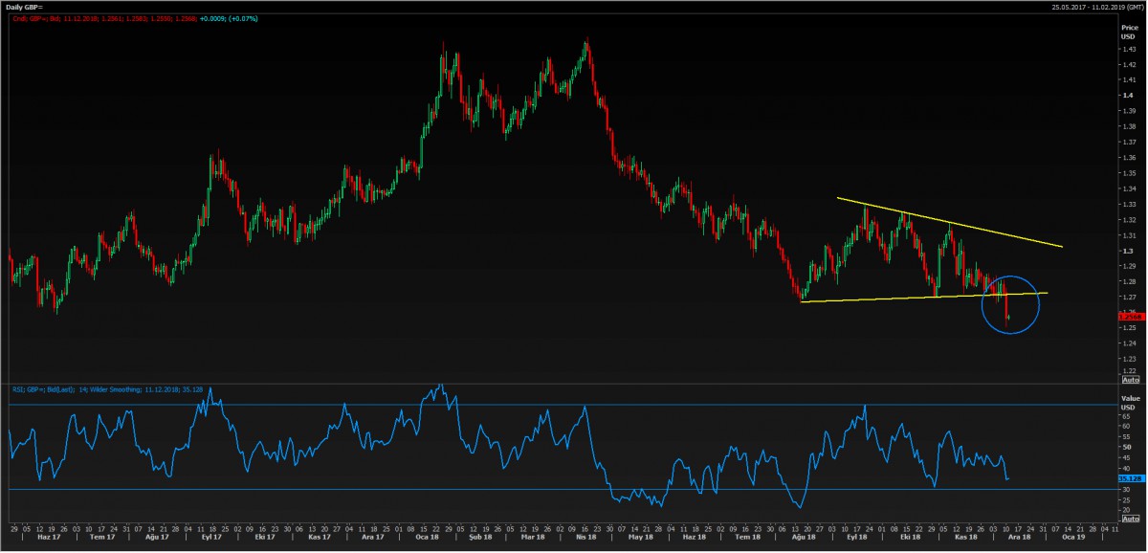The image size is (1148, 553).
Task: Click the Value USD header on RSI axis
Action: click(x=1129, y=399)
